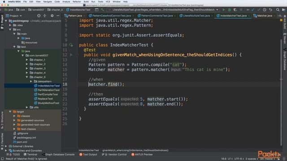The height and width of the screenshot is (161, 287).
Task: Click run test gutter arrow at line 12
Action: [x=71, y=55]
